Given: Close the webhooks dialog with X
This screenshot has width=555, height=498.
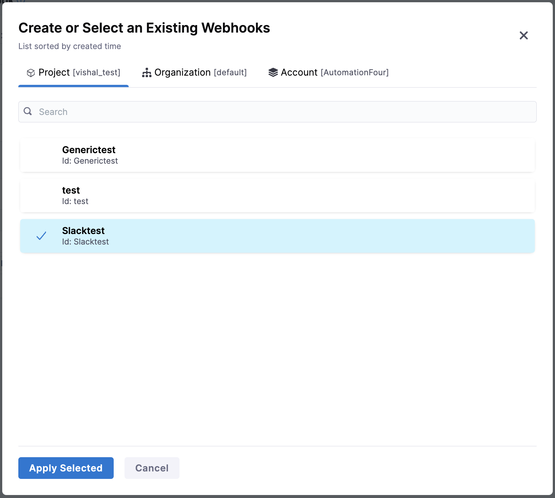Looking at the screenshot, I should pyautogui.click(x=524, y=36).
